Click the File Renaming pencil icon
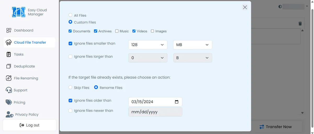 9,78
